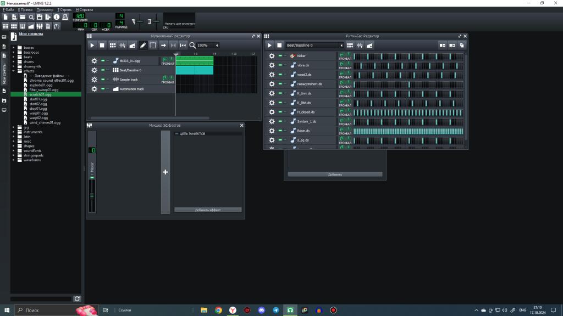
Task: Open the project info (i) icon
Action: 57,17
